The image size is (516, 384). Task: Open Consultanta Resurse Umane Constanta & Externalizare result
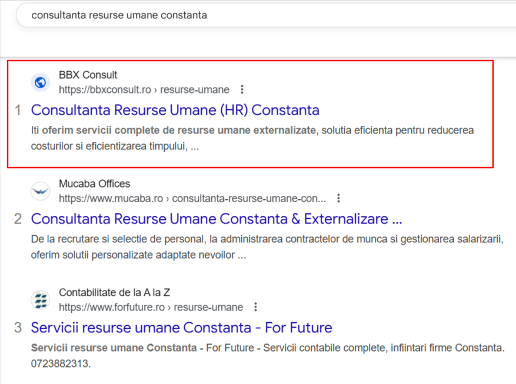(217, 219)
